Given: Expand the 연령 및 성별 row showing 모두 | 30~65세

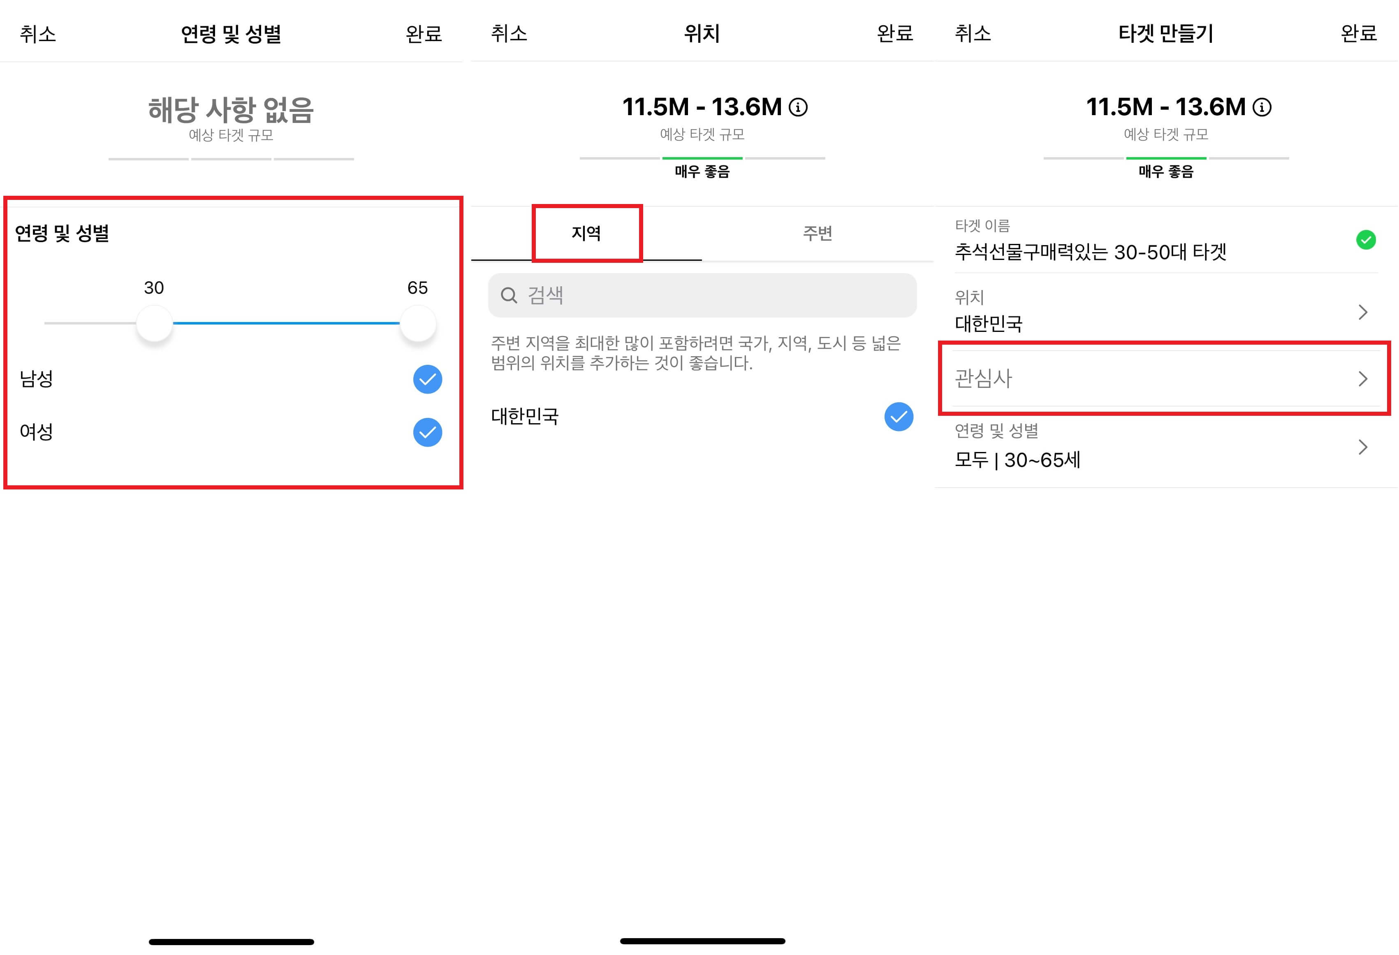Looking at the screenshot, I should [1162, 447].
